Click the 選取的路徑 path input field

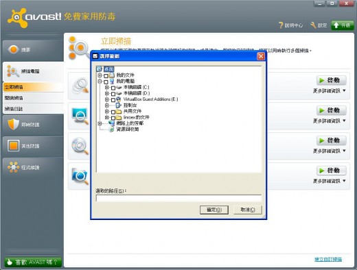(178, 198)
